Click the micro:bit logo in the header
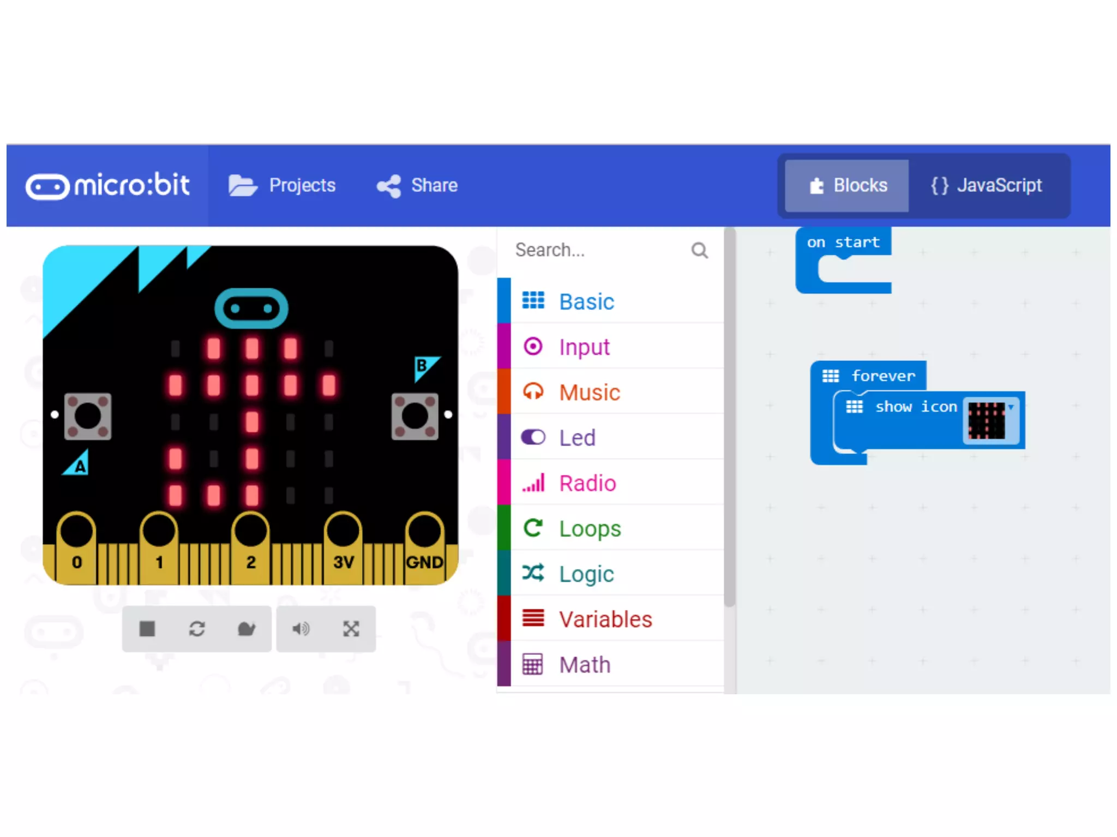The image size is (1117, 837). click(107, 186)
